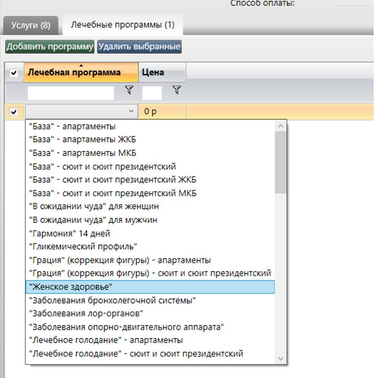The image size is (375, 378).
Task: Sort by the Цена column header
Action: (162, 72)
